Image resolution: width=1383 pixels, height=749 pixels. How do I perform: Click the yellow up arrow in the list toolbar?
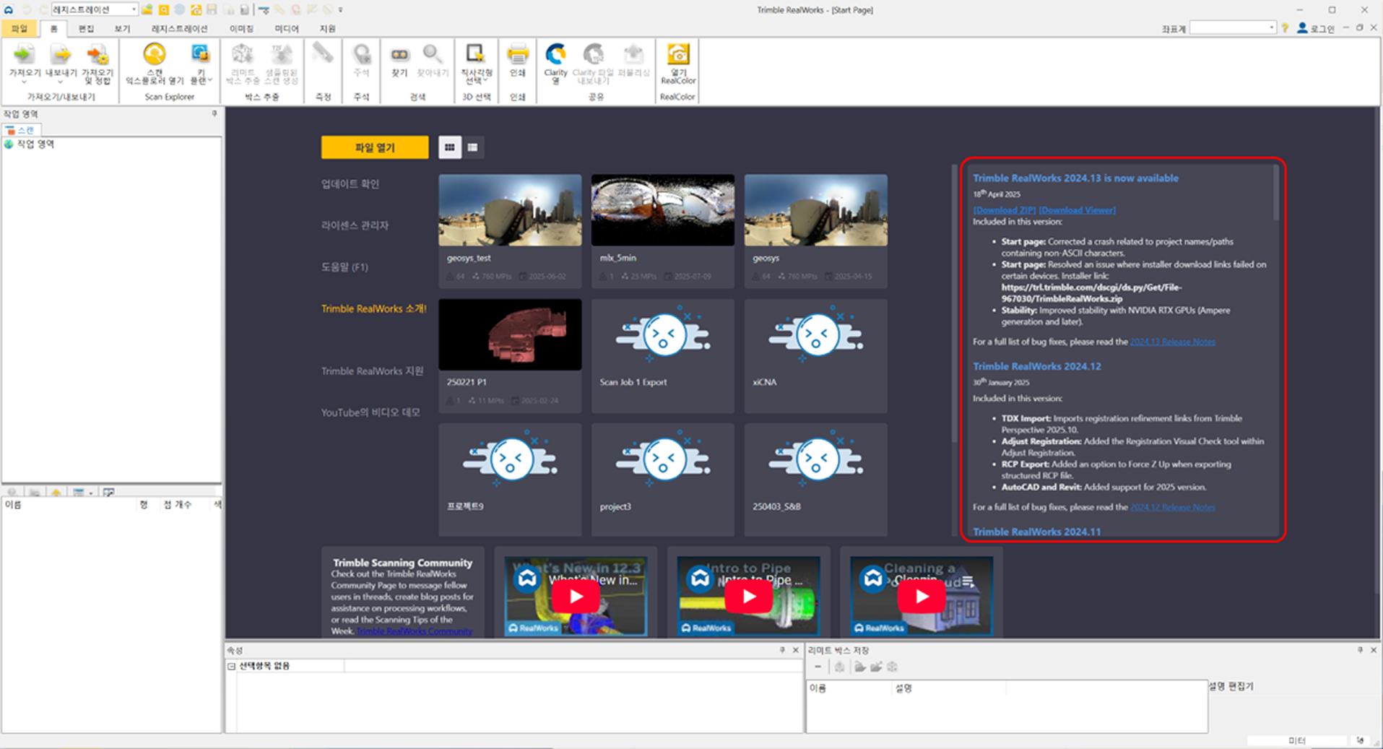click(56, 493)
